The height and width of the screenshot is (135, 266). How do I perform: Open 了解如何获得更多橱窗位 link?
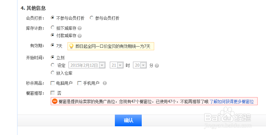(x=232, y=101)
